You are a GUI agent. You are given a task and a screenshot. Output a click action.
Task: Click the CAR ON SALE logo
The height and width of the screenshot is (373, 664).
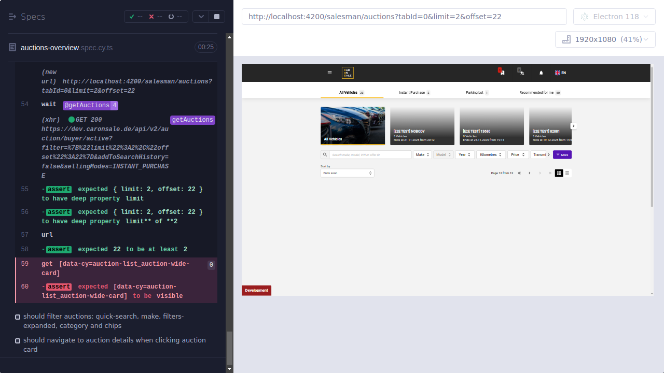tap(348, 73)
